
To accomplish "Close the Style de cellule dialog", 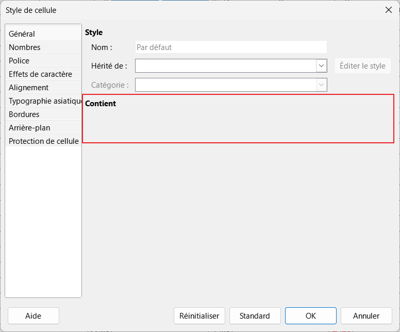I will [388, 10].
